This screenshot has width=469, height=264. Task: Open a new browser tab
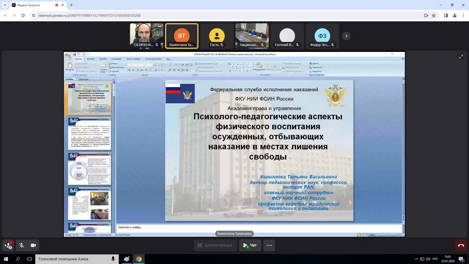pos(71,5)
